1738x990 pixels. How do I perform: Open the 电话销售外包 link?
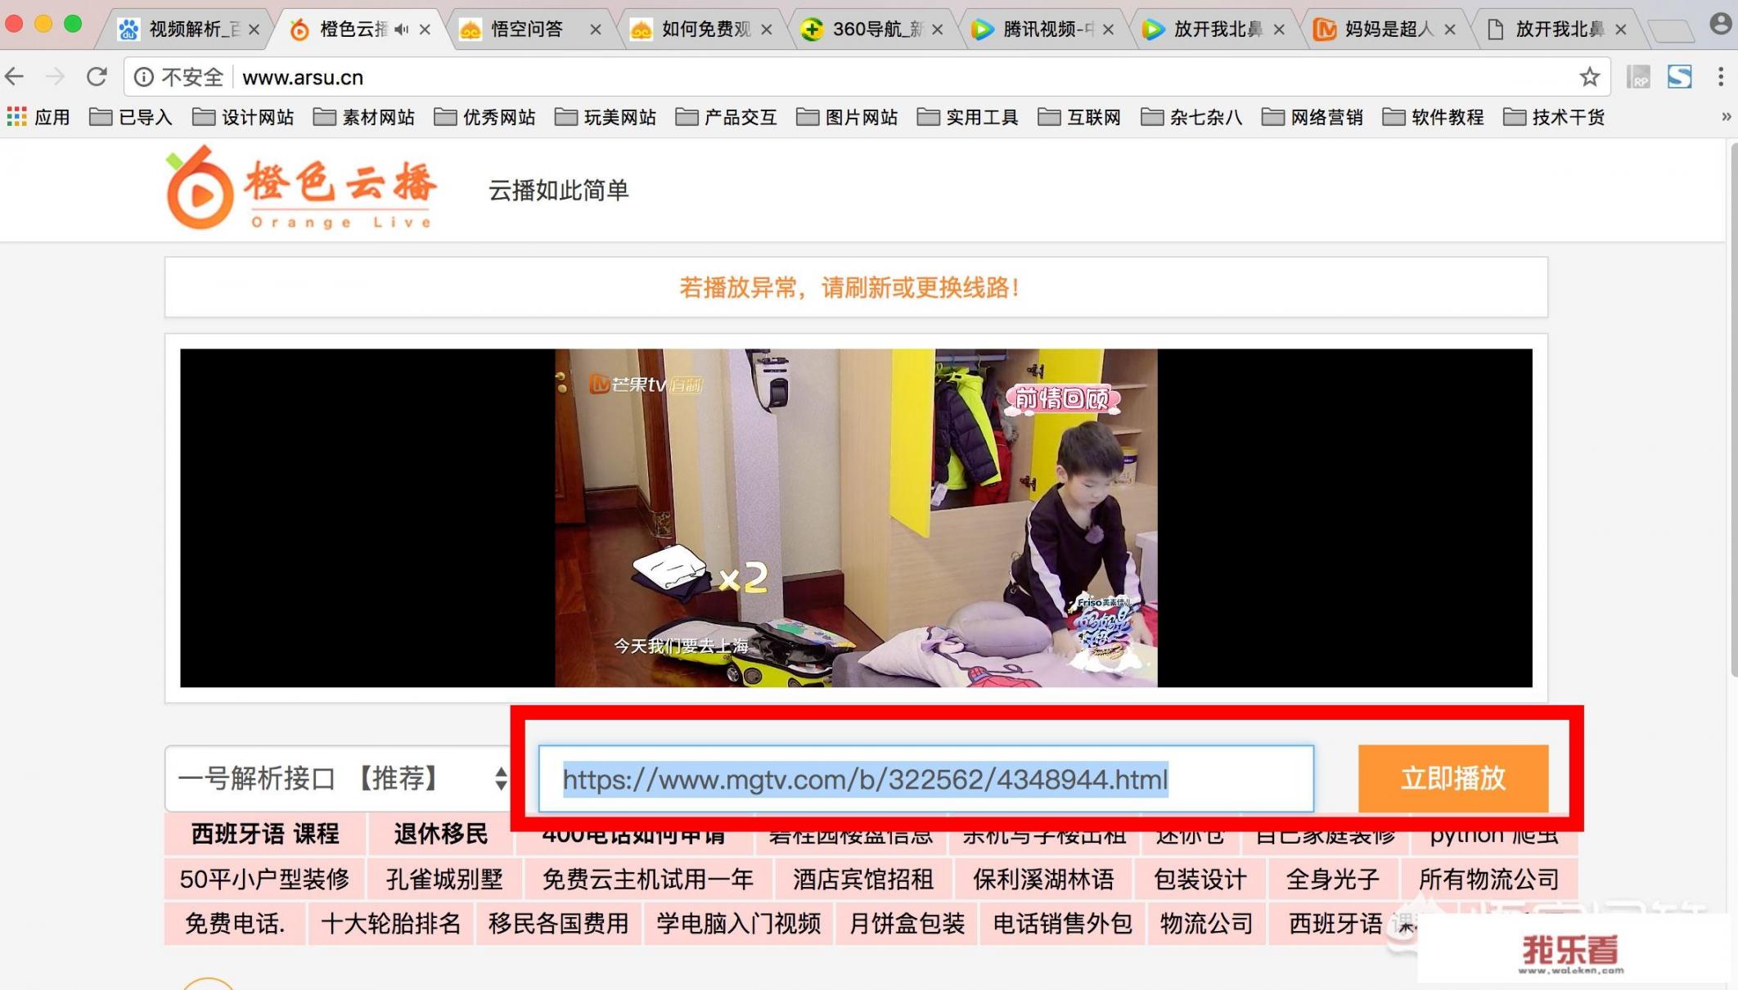(1062, 924)
